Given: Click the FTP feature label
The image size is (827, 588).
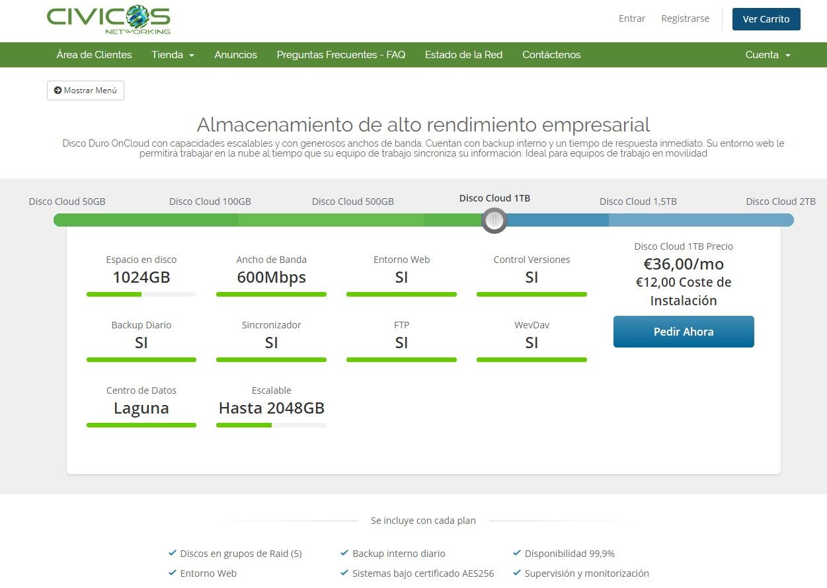Looking at the screenshot, I should [x=401, y=325].
